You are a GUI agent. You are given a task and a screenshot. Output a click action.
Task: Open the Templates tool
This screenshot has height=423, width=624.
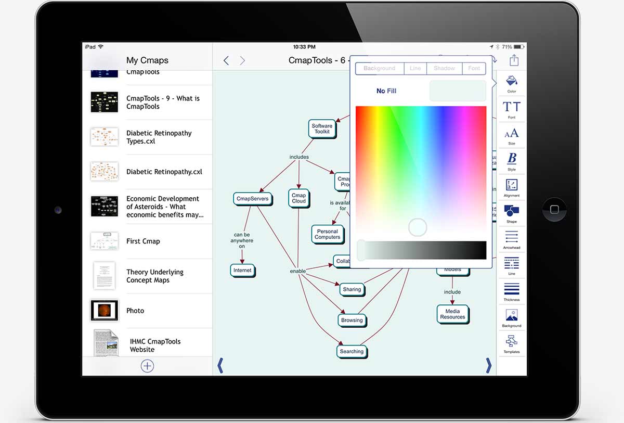(x=512, y=343)
